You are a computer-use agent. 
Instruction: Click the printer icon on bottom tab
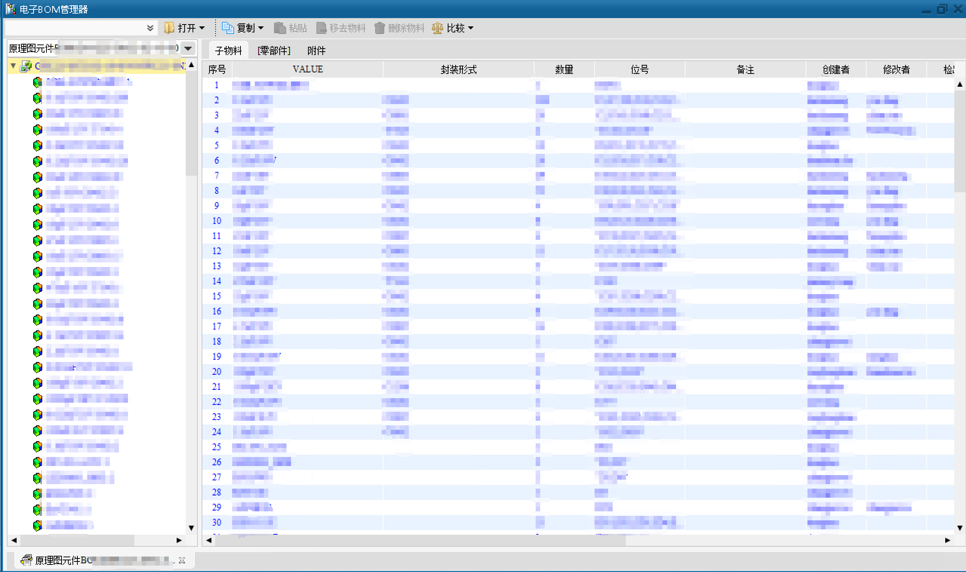26,560
